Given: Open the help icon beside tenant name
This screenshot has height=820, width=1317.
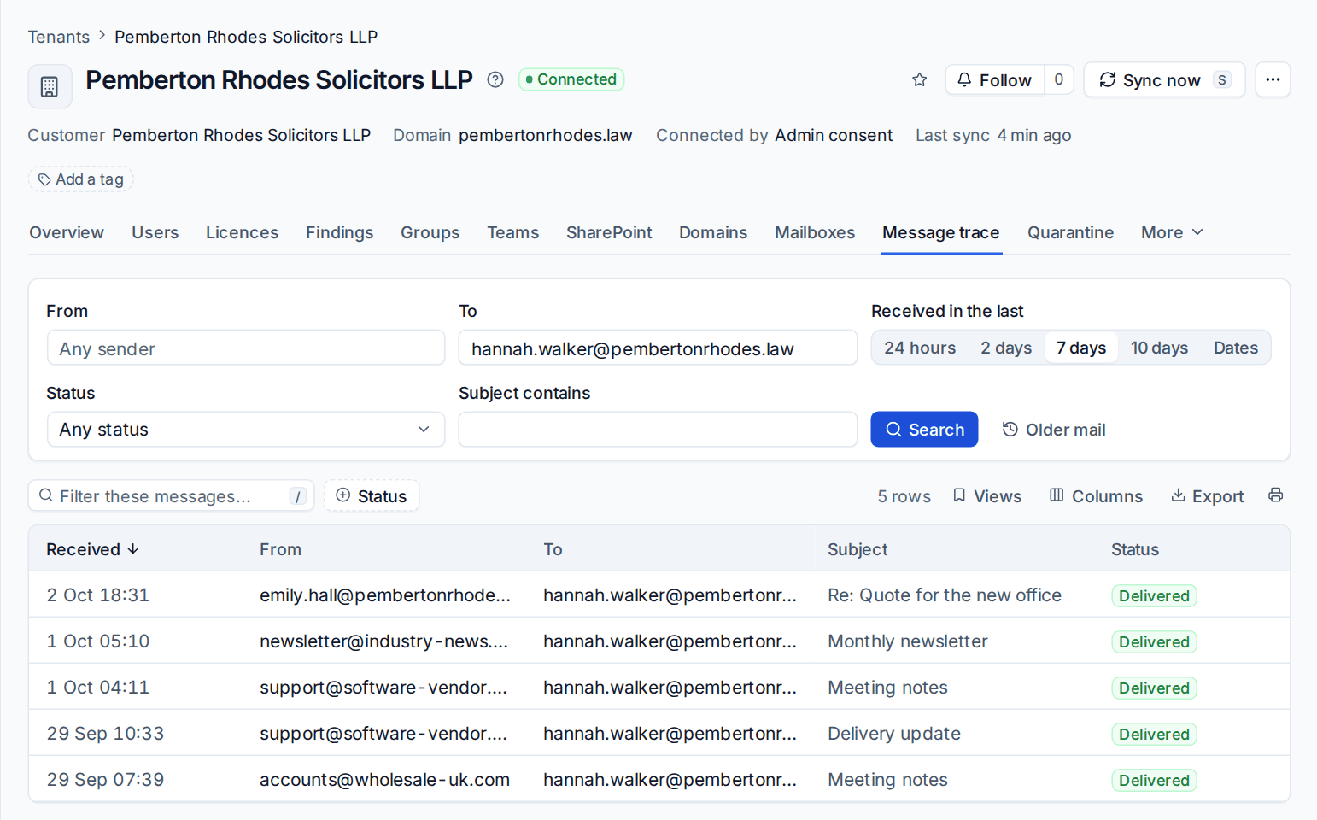Looking at the screenshot, I should [495, 79].
